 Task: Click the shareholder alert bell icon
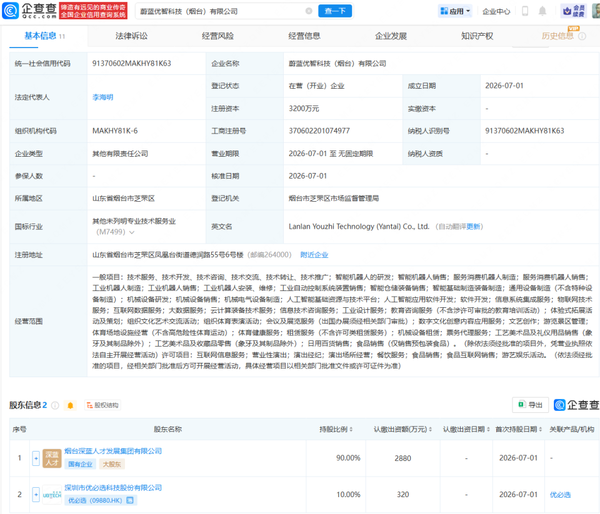tap(71, 405)
